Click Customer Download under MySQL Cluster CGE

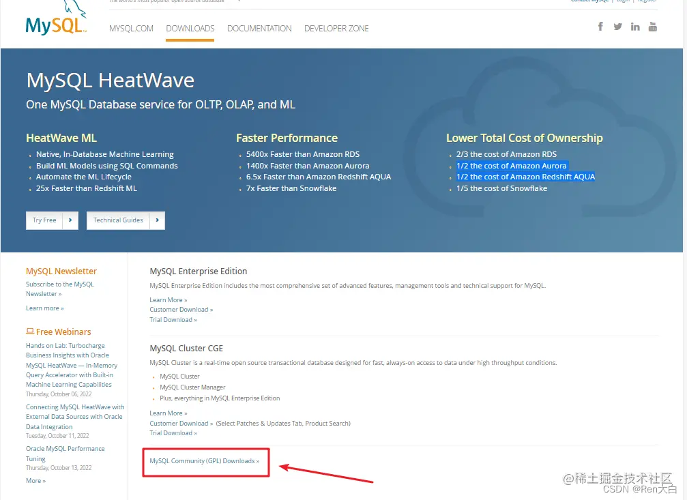[x=181, y=424]
